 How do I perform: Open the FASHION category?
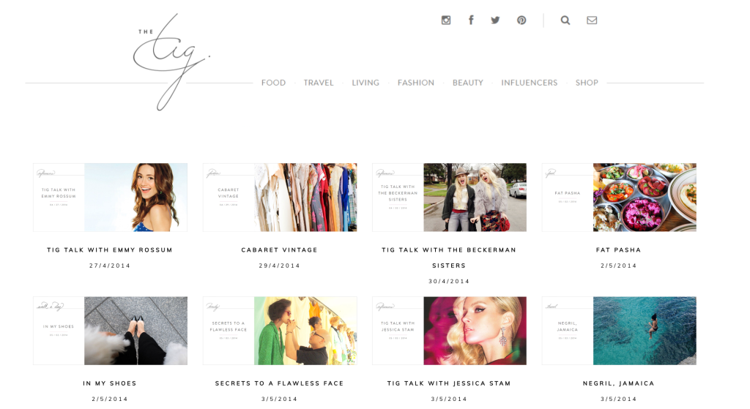(x=416, y=83)
